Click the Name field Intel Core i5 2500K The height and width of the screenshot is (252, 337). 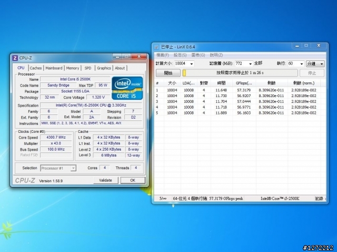click(75, 79)
